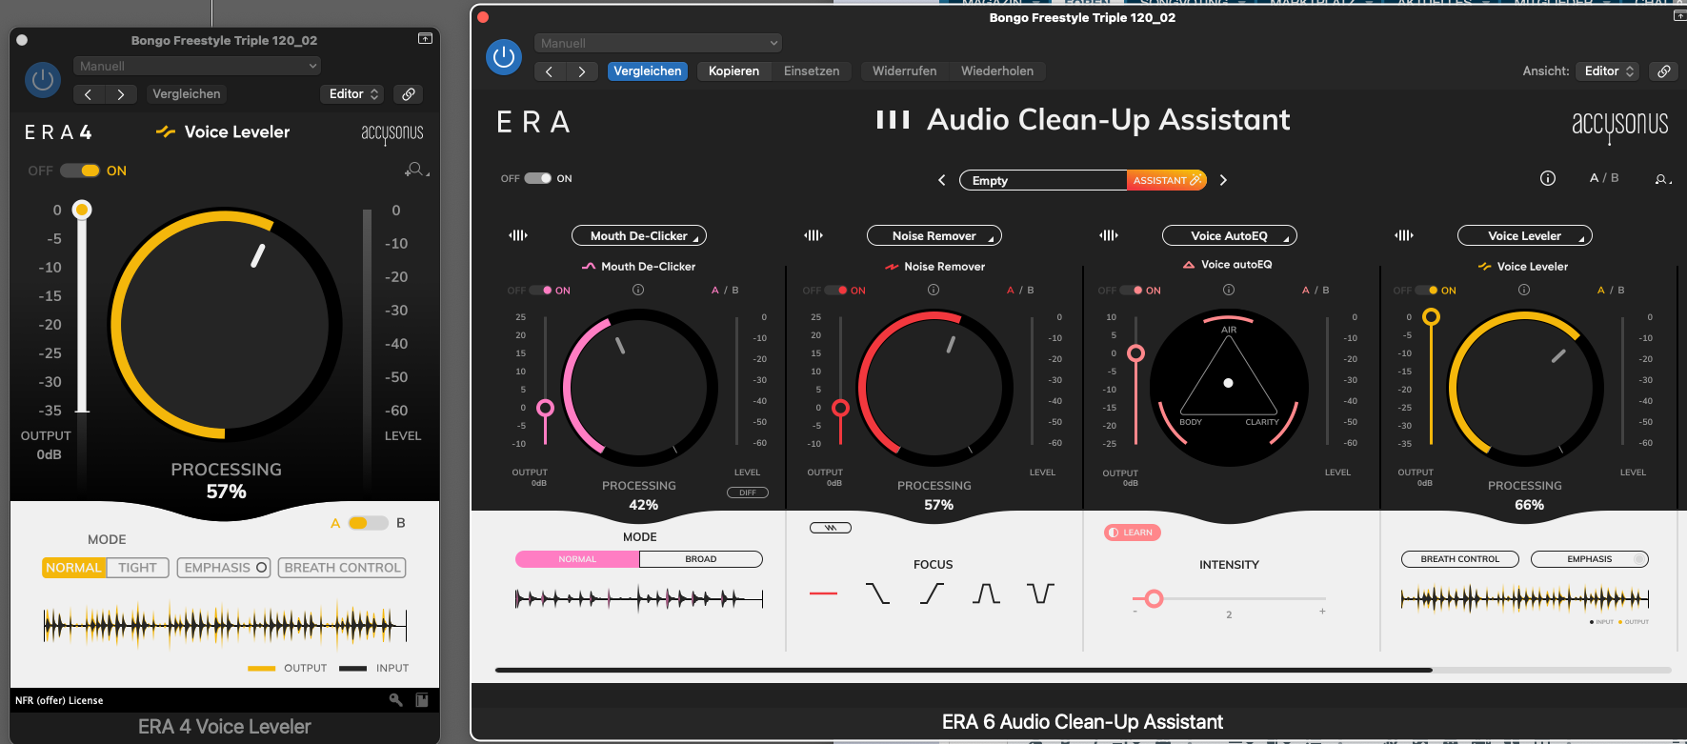The width and height of the screenshot is (1687, 744).
Task: Click global A / B in ERA 6 header
Action: click(x=1604, y=178)
